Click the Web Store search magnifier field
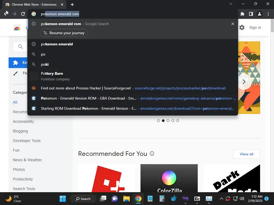The image size is (274, 205). click(20, 46)
